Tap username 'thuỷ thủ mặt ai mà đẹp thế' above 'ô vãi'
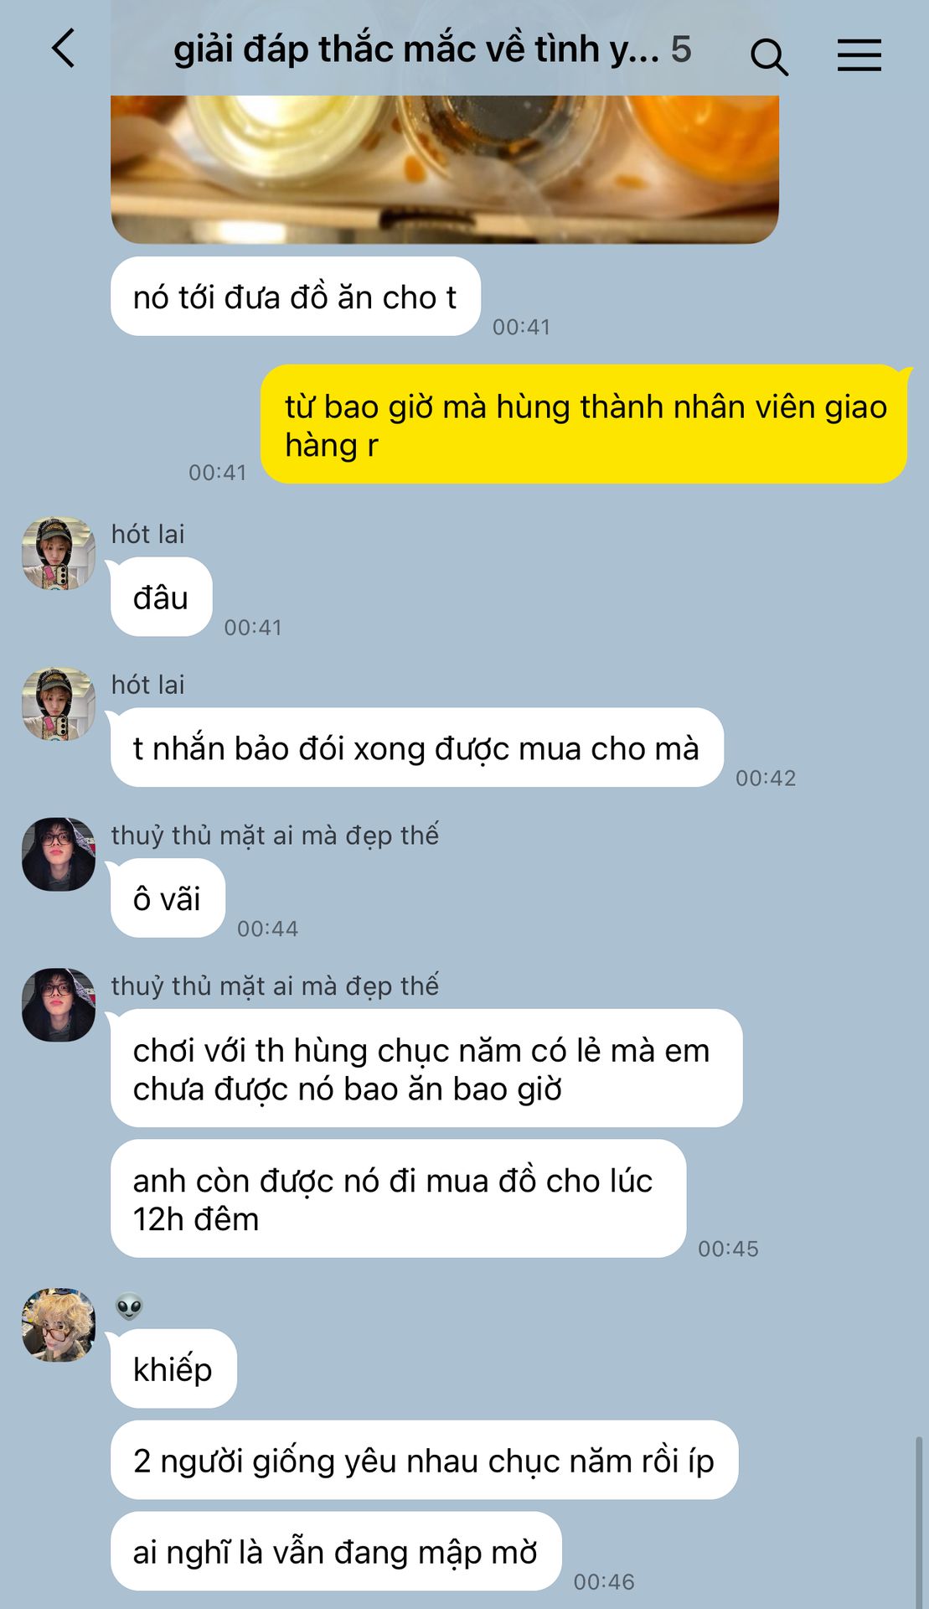Image resolution: width=929 pixels, height=1609 pixels. [x=275, y=835]
